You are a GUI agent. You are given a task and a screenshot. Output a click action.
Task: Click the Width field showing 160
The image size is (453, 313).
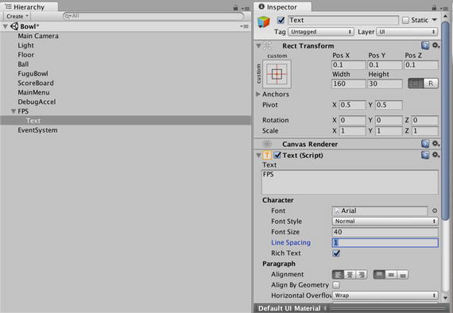pos(349,83)
